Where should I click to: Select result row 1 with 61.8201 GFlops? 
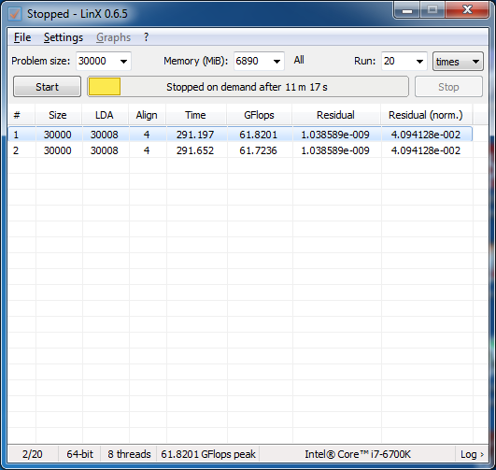pyautogui.click(x=240, y=135)
